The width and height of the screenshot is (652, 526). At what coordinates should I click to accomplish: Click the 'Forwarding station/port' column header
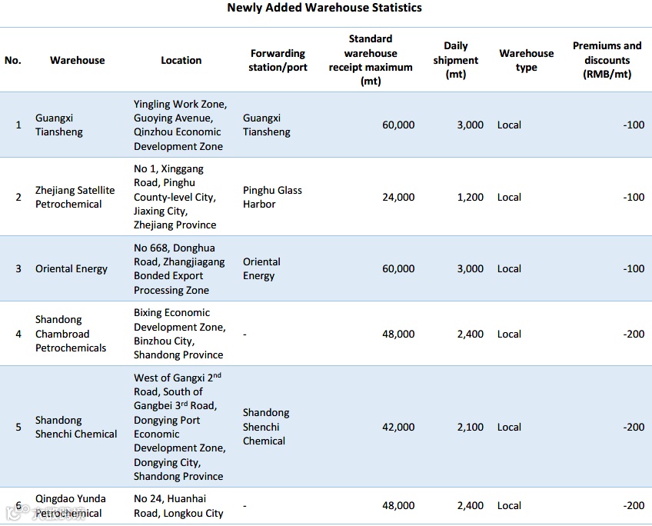pyautogui.click(x=278, y=60)
